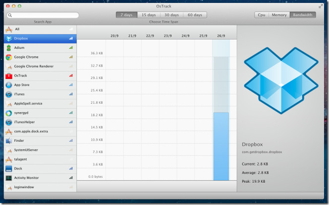The width and height of the screenshot is (329, 205).
Task: Focus the Search App field
Action: [43, 15]
